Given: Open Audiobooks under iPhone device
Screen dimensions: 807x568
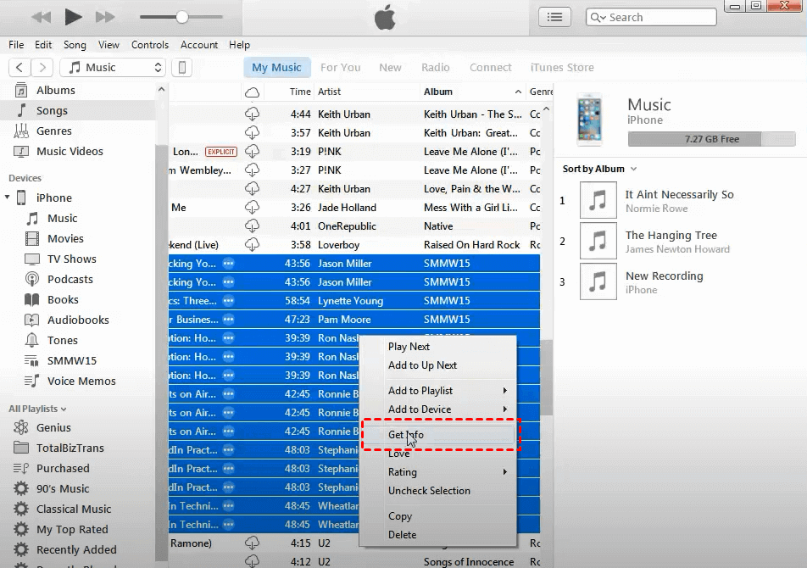Looking at the screenshot, I should [78, 320].
